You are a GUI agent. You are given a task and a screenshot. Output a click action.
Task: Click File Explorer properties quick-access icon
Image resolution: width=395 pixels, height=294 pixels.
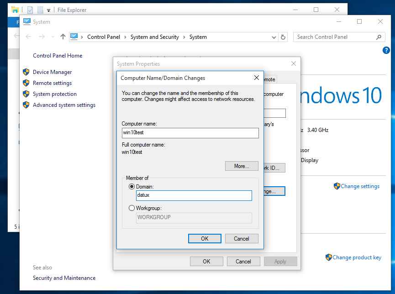(x=30, y=10)
